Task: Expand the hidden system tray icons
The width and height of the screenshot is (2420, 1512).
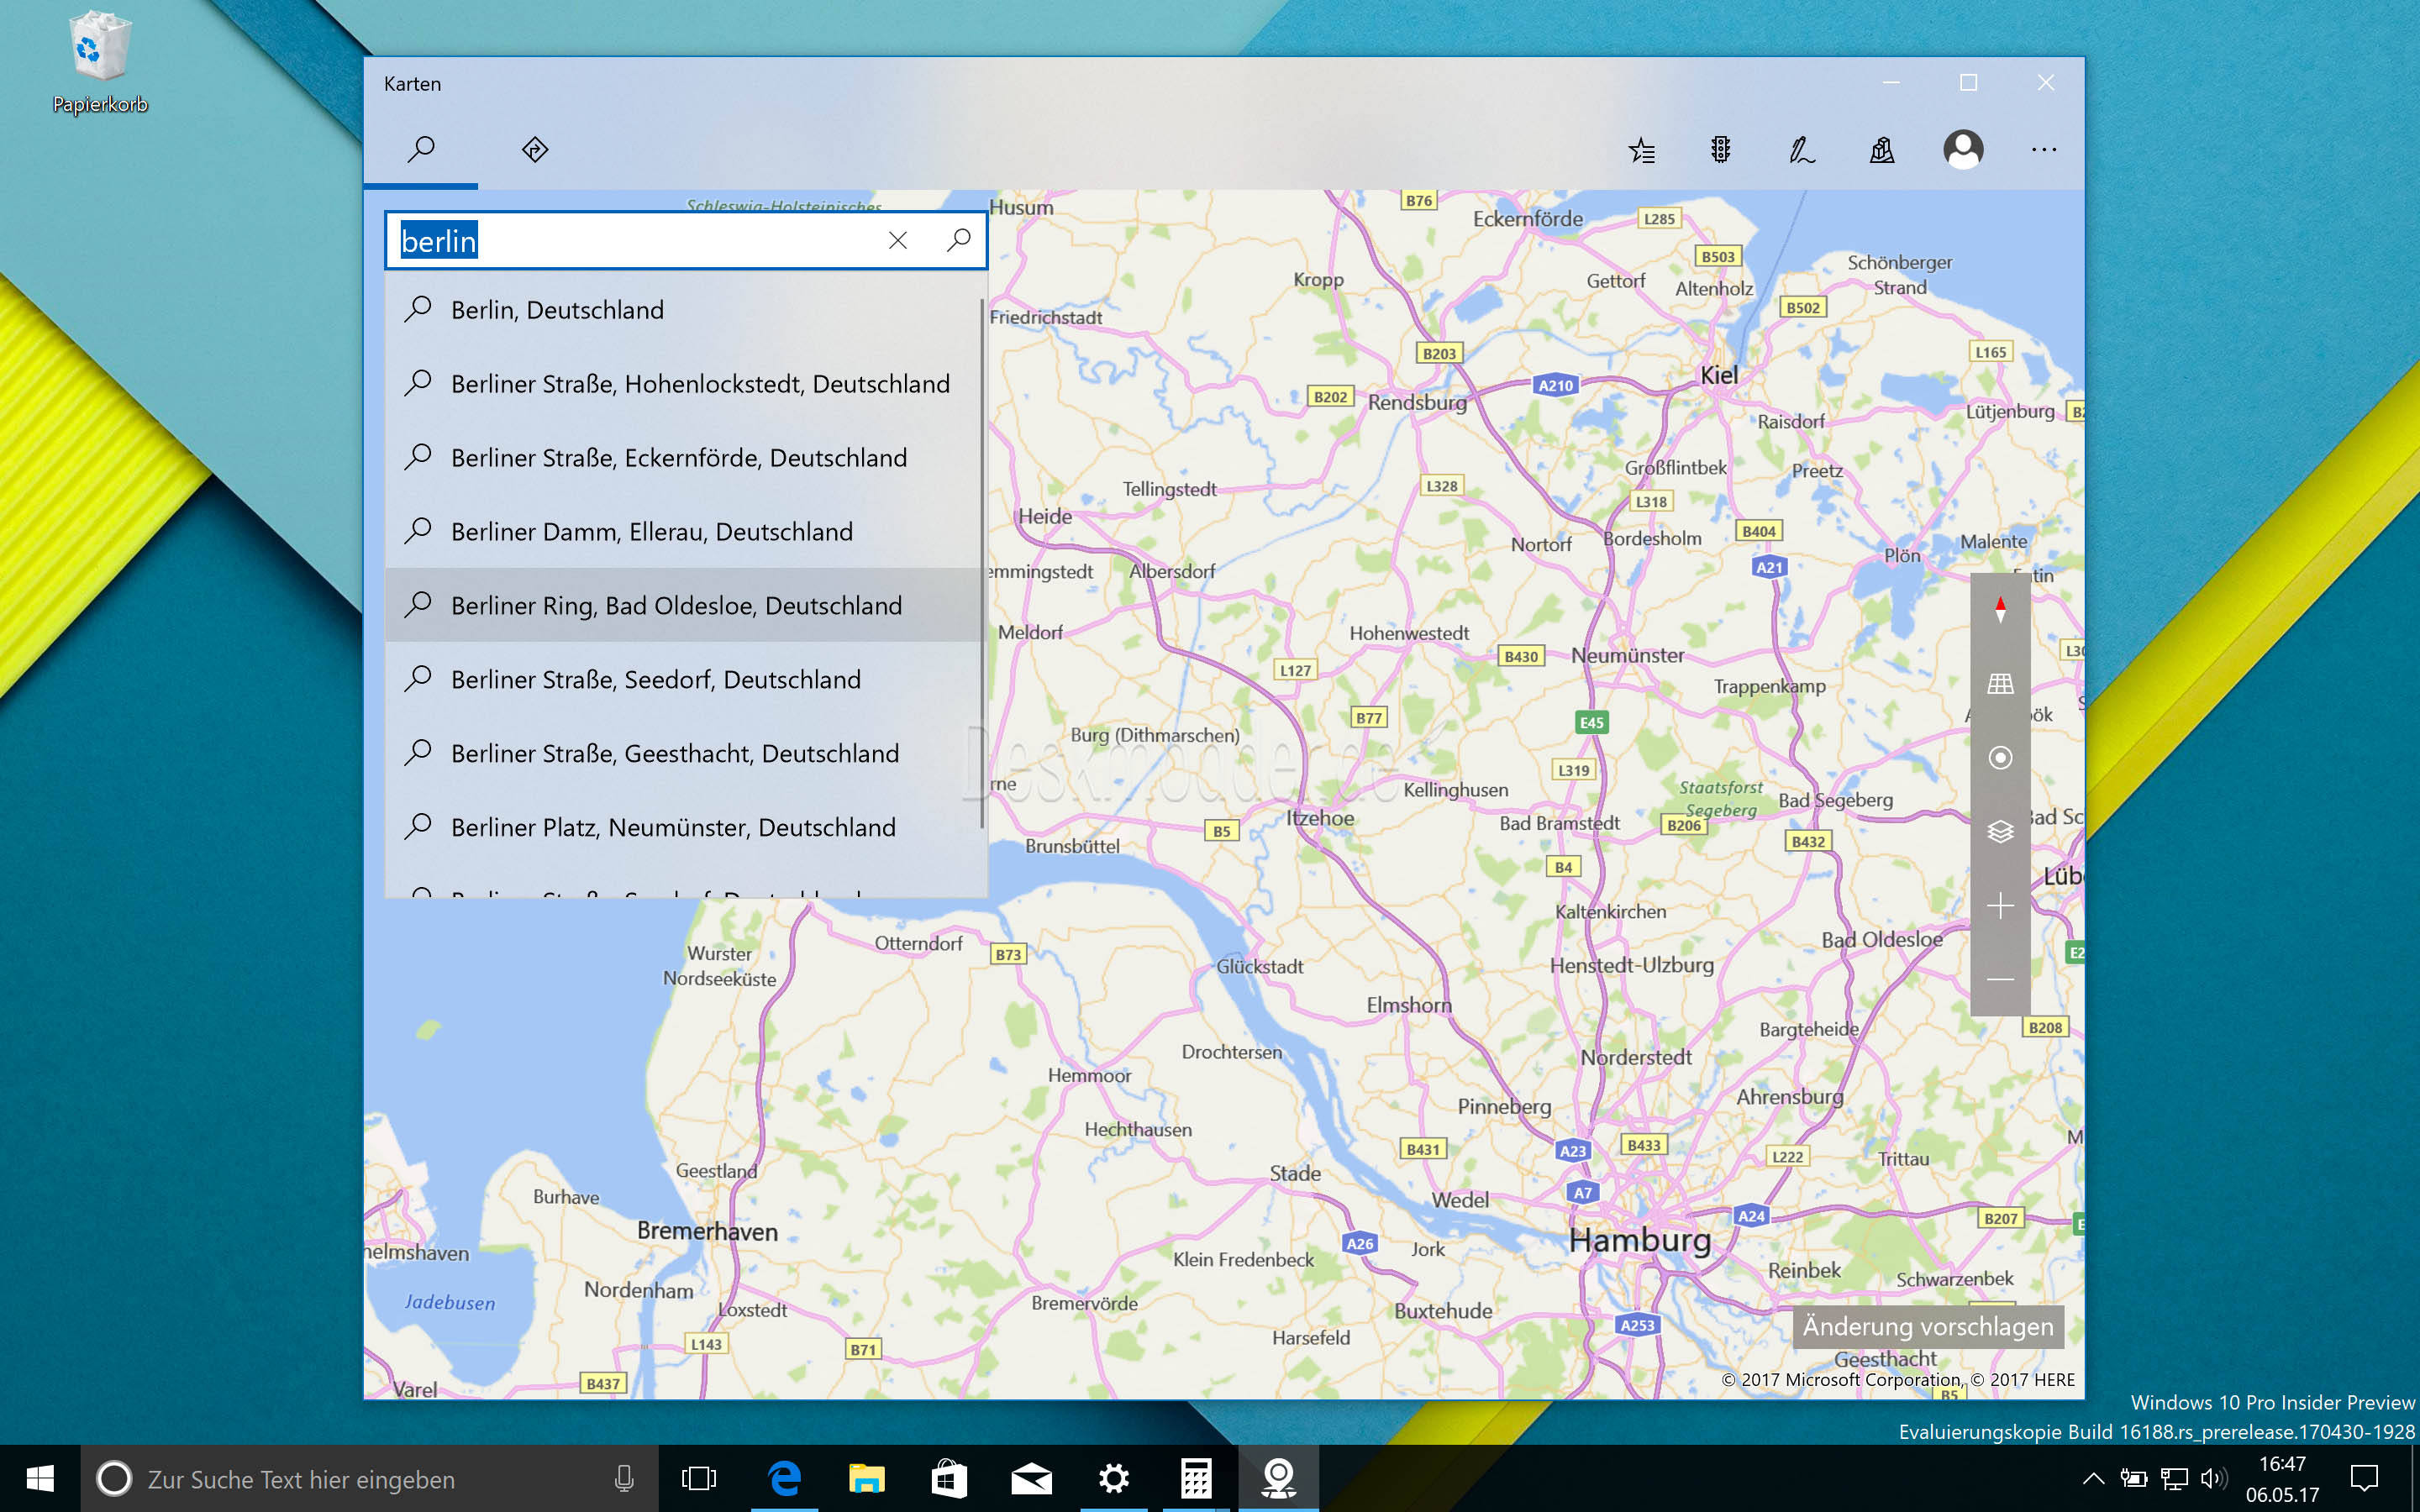Action: (x=2093, y=1478)
